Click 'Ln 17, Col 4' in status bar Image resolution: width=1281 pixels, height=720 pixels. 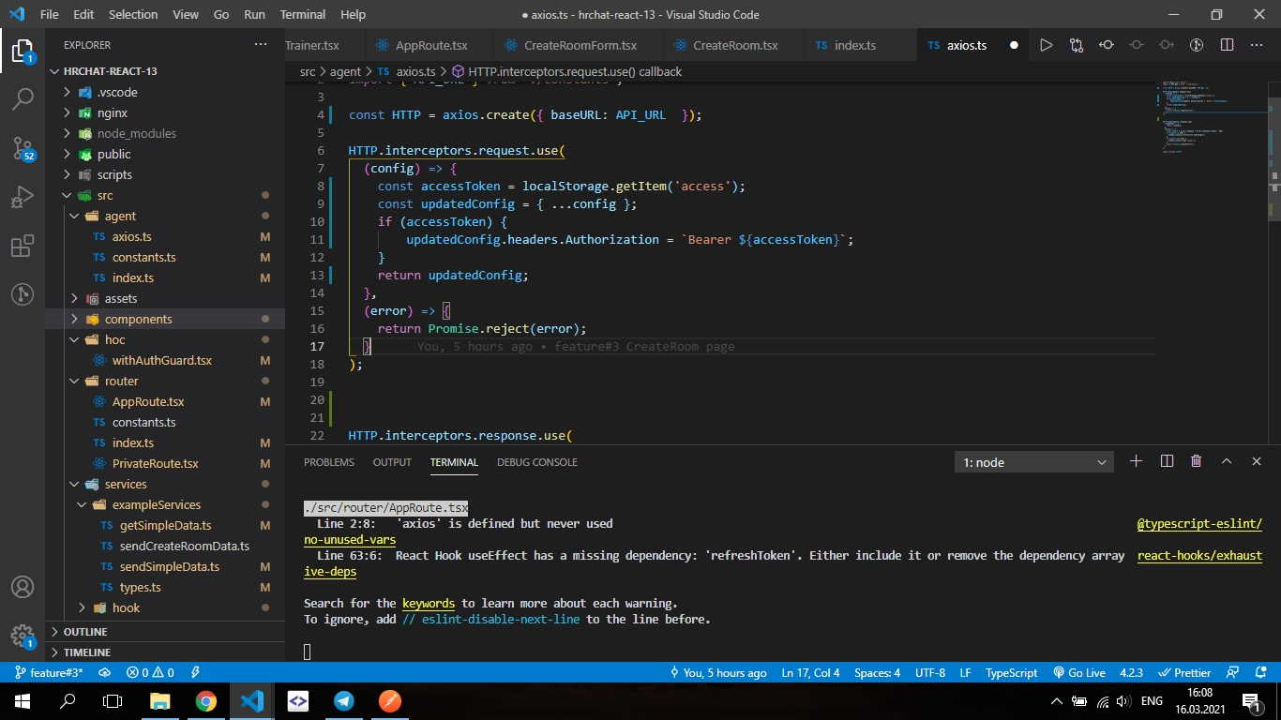click(x=810, y=673)
